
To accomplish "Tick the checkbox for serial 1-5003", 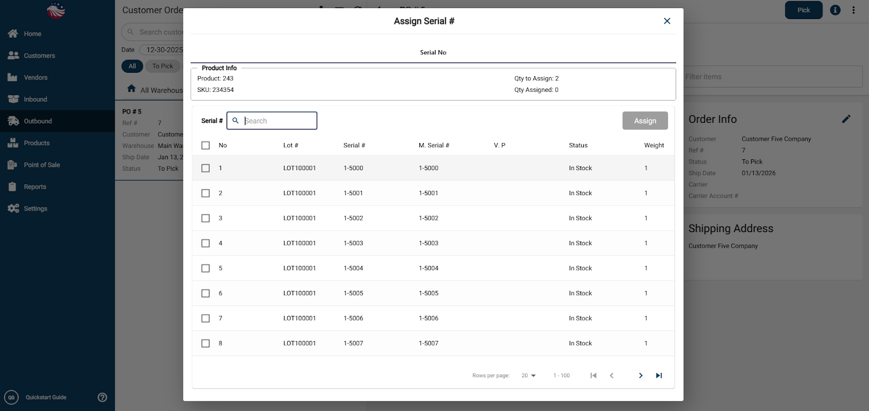I will (x=205, y=243).
